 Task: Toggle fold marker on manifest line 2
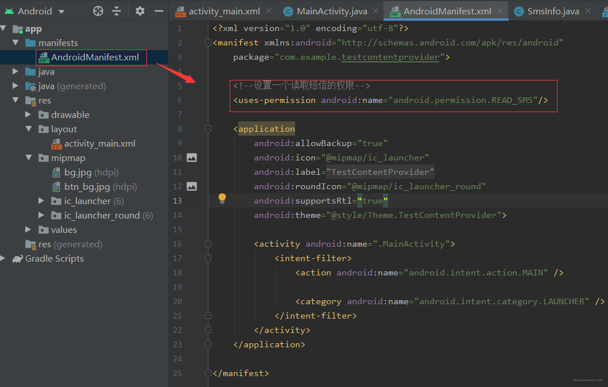tap(208, 43)
